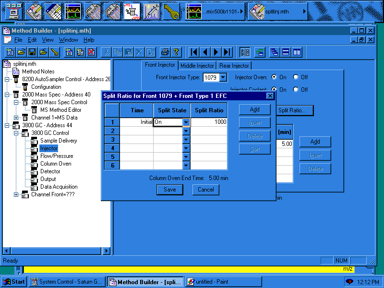
Task: Close the Split Ratio dialog
Action: tap(270, 96)
